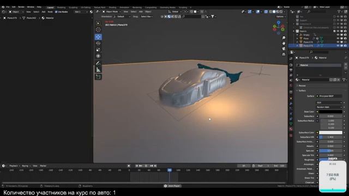Open the Render menu
The height and width of the screenshot is (196, 349).
tap(21, 7)
